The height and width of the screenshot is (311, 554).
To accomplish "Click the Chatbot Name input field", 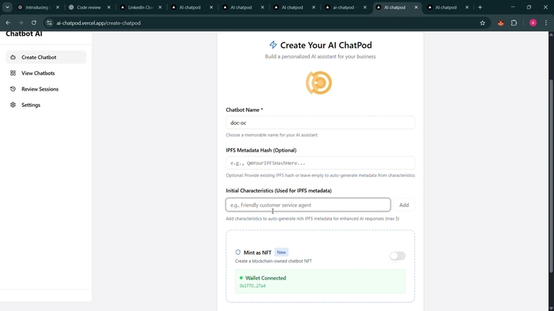I will tap(320, 123).
